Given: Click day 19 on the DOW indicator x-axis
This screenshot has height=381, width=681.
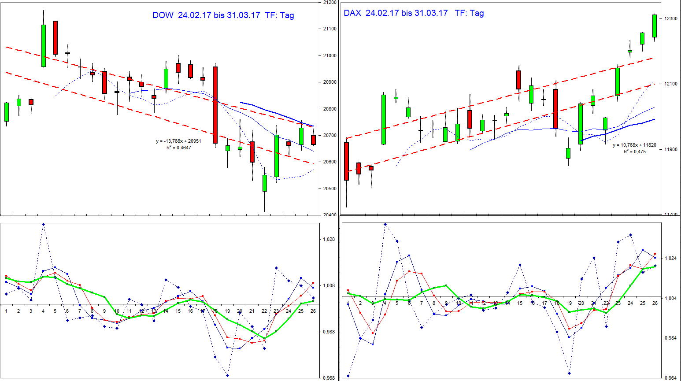Looking at the screenshot, I should pos(227,311).
